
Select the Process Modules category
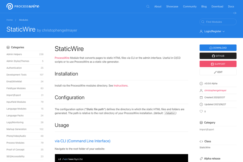click(25, 143)
